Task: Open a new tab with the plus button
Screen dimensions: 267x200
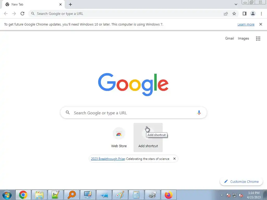Action: click(70, 4)
